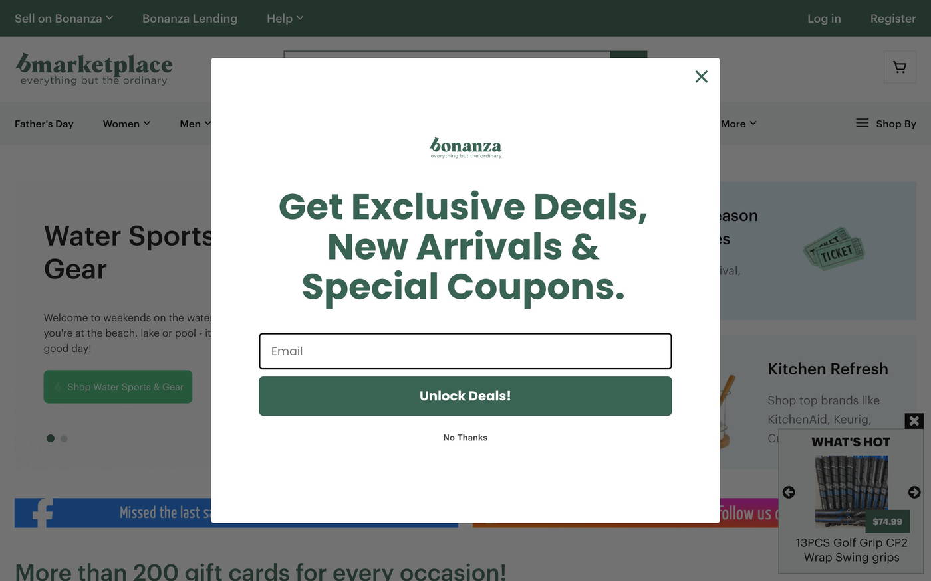Screen dimensions: 931x581
Task: Click the Email input field
Action: click(x=465, y=351)
